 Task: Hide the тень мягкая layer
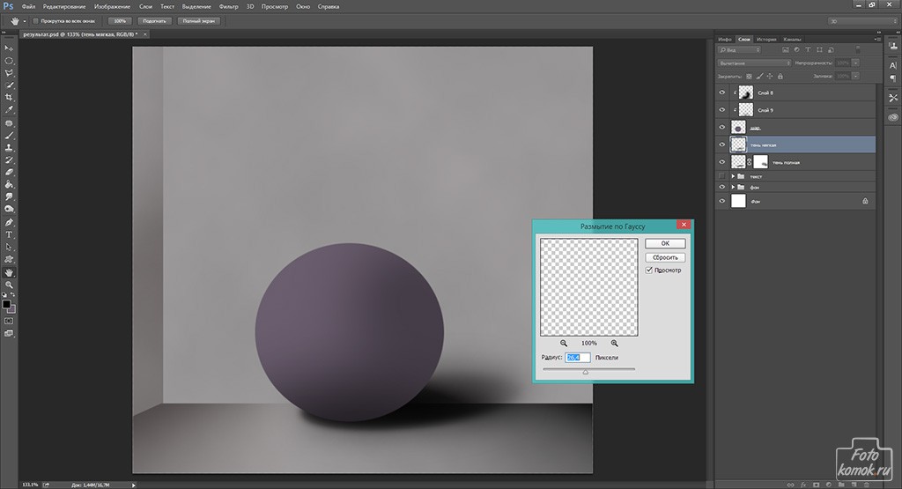coord(722,144)
